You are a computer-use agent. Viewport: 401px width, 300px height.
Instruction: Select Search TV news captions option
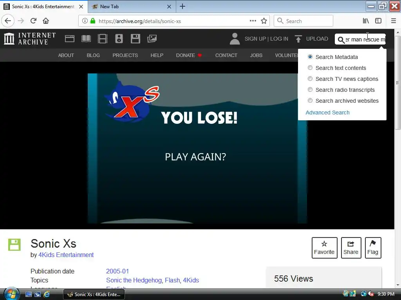click(310, 79)
